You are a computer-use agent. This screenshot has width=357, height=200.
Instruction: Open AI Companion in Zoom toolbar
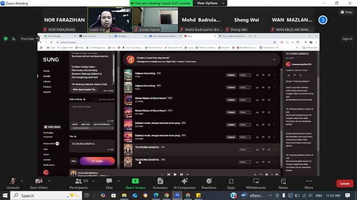[x=185, y=184]
